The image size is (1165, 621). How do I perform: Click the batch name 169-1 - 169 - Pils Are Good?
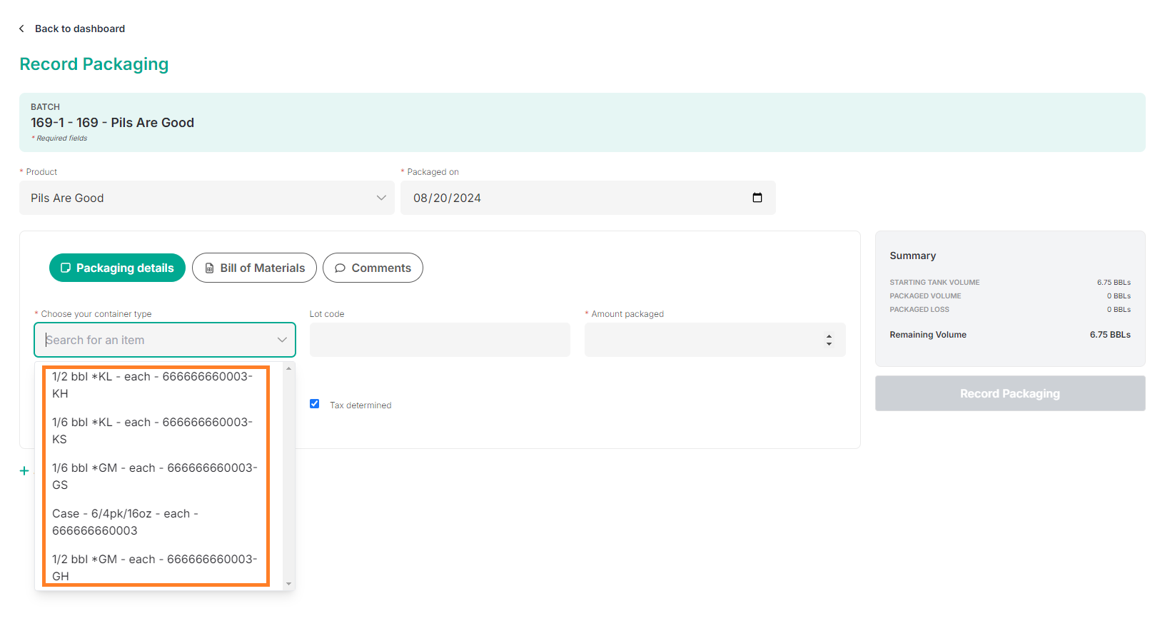click(x=112, y=123)
